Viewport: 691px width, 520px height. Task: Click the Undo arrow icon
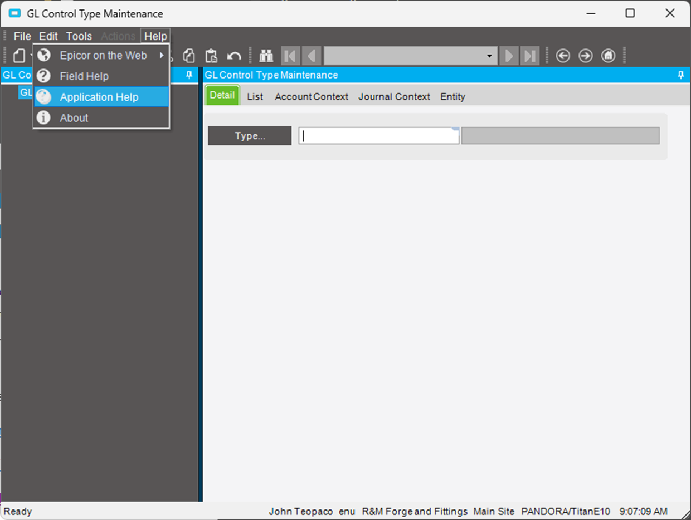234,56
